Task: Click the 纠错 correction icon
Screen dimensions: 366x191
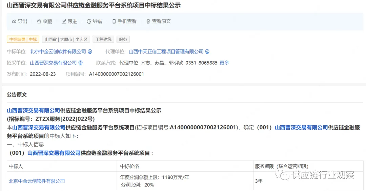Action: [89, 21]
